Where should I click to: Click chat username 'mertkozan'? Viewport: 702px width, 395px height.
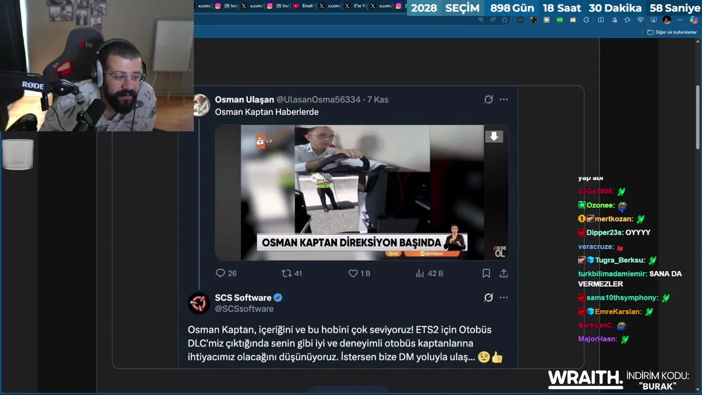pos(614,219)
